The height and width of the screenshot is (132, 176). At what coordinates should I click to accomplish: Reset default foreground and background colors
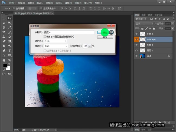click(4, 70)
